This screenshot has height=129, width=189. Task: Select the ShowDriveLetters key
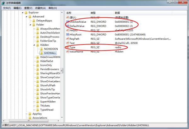50,81
